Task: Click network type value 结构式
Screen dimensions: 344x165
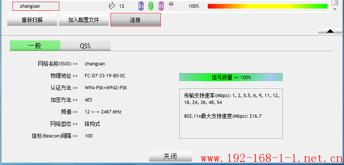Action: point(92,124)
